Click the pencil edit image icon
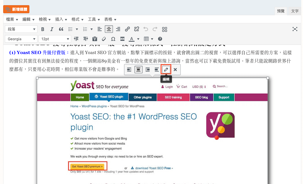This screenshot has width=303, height=184. (166, 70)
